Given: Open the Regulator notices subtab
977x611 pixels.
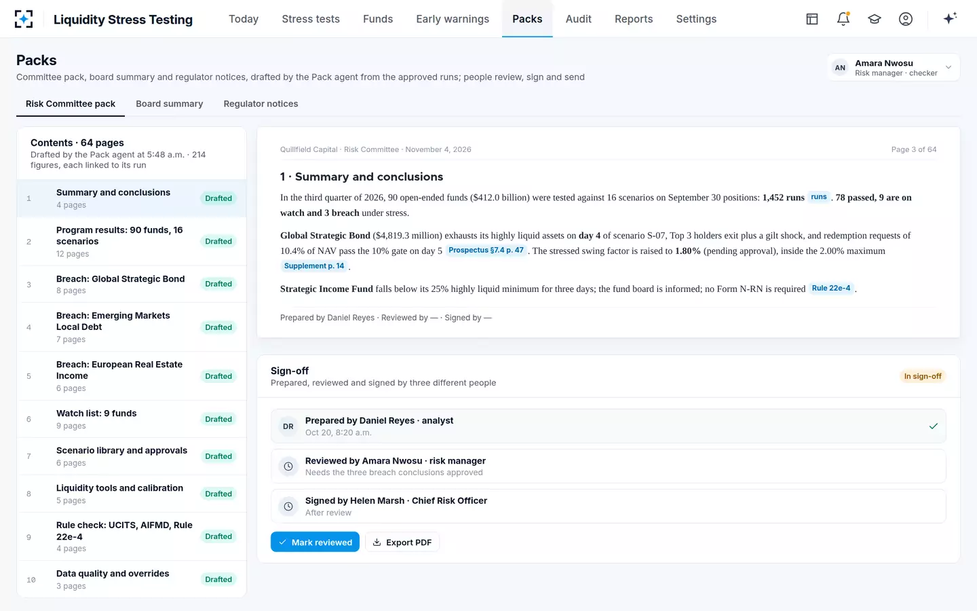Looking at the screenshot, I should coord(261,104).
